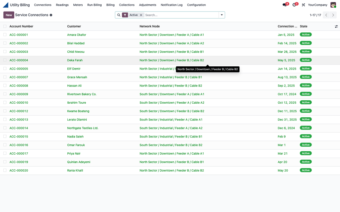
Task: Open the Collections menu
Action: click(x=127, y=5)
